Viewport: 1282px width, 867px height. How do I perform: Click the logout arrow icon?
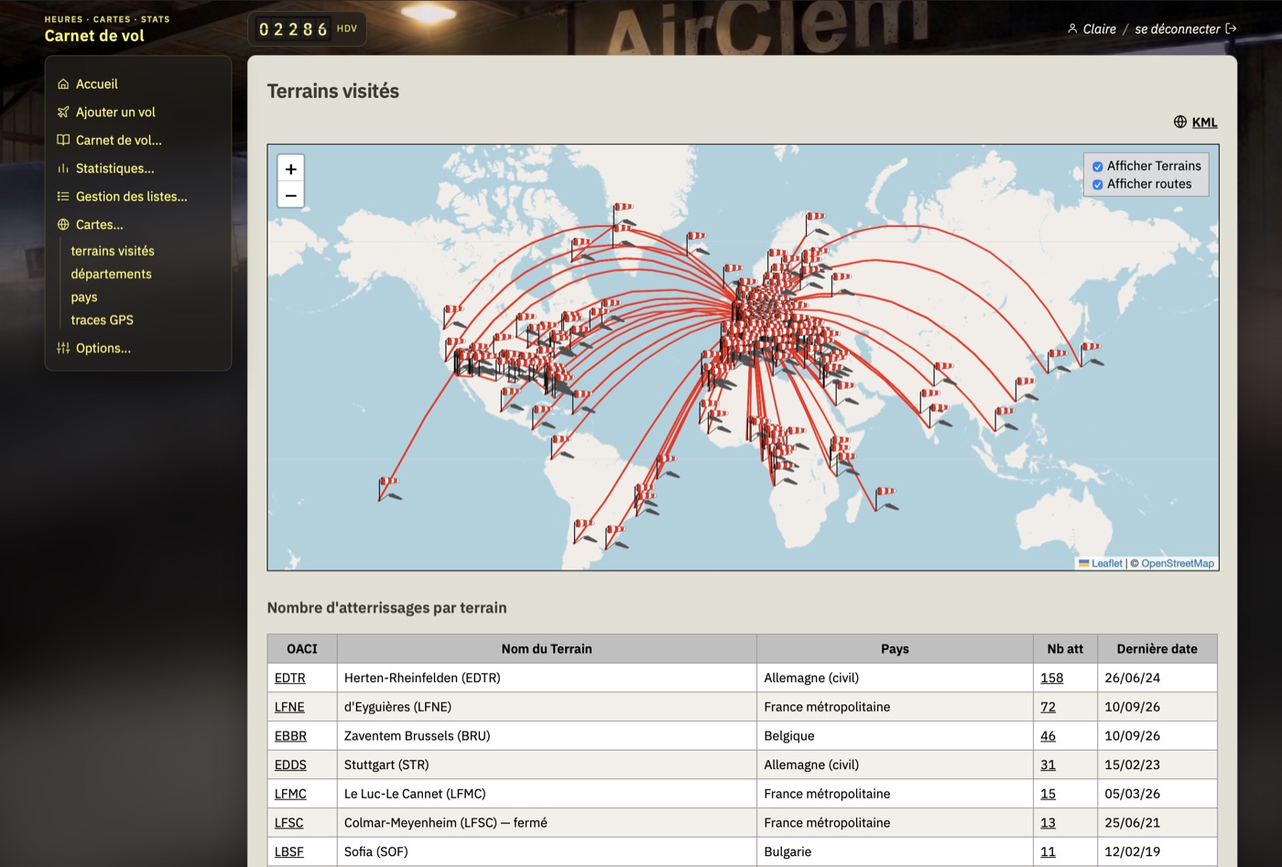(1231, 28)
